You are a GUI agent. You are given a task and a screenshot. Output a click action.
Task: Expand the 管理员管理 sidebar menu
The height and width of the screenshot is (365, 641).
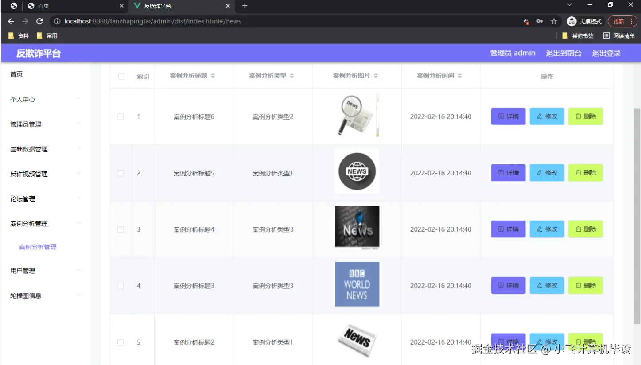point(46,124)
